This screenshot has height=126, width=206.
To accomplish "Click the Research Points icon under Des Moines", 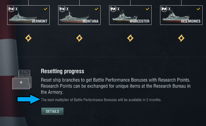I will tap(181, 38).
